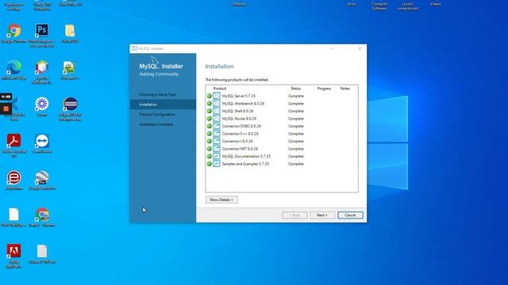This screenshot has height=285, width=508.
Task: Click the Notes column header
Action: 345,89
